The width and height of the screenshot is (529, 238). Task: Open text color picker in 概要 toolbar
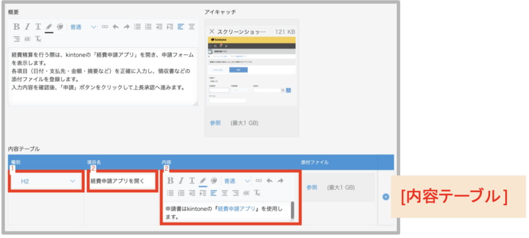click(49, 27)
